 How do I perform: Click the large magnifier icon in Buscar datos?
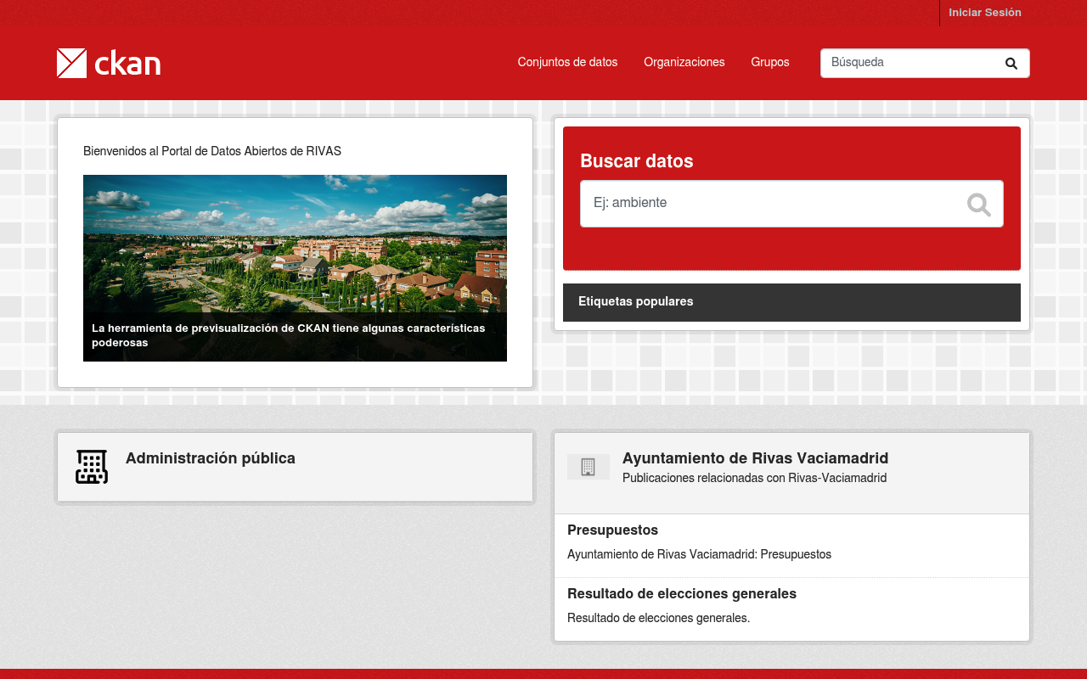tap(978, 205)
